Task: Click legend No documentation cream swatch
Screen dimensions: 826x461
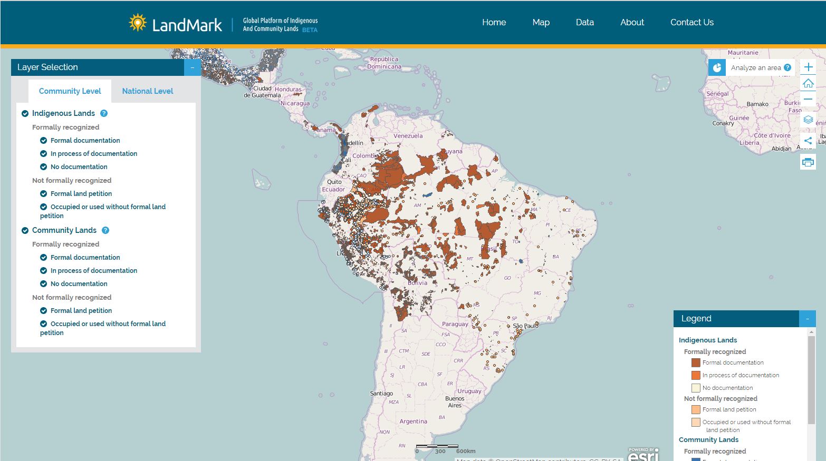Action: coord(696,388)
